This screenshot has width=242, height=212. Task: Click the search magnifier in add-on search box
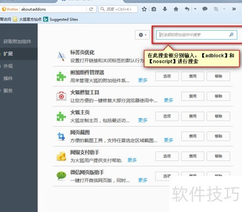[231, 34]
